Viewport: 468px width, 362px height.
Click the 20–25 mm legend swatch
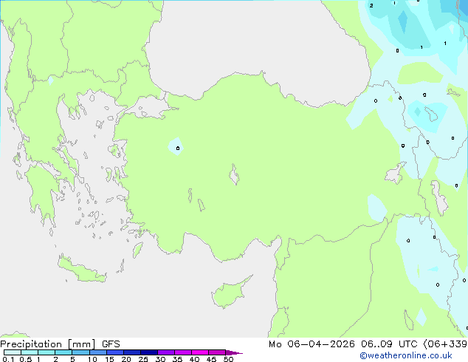click(x=132, y=352)
